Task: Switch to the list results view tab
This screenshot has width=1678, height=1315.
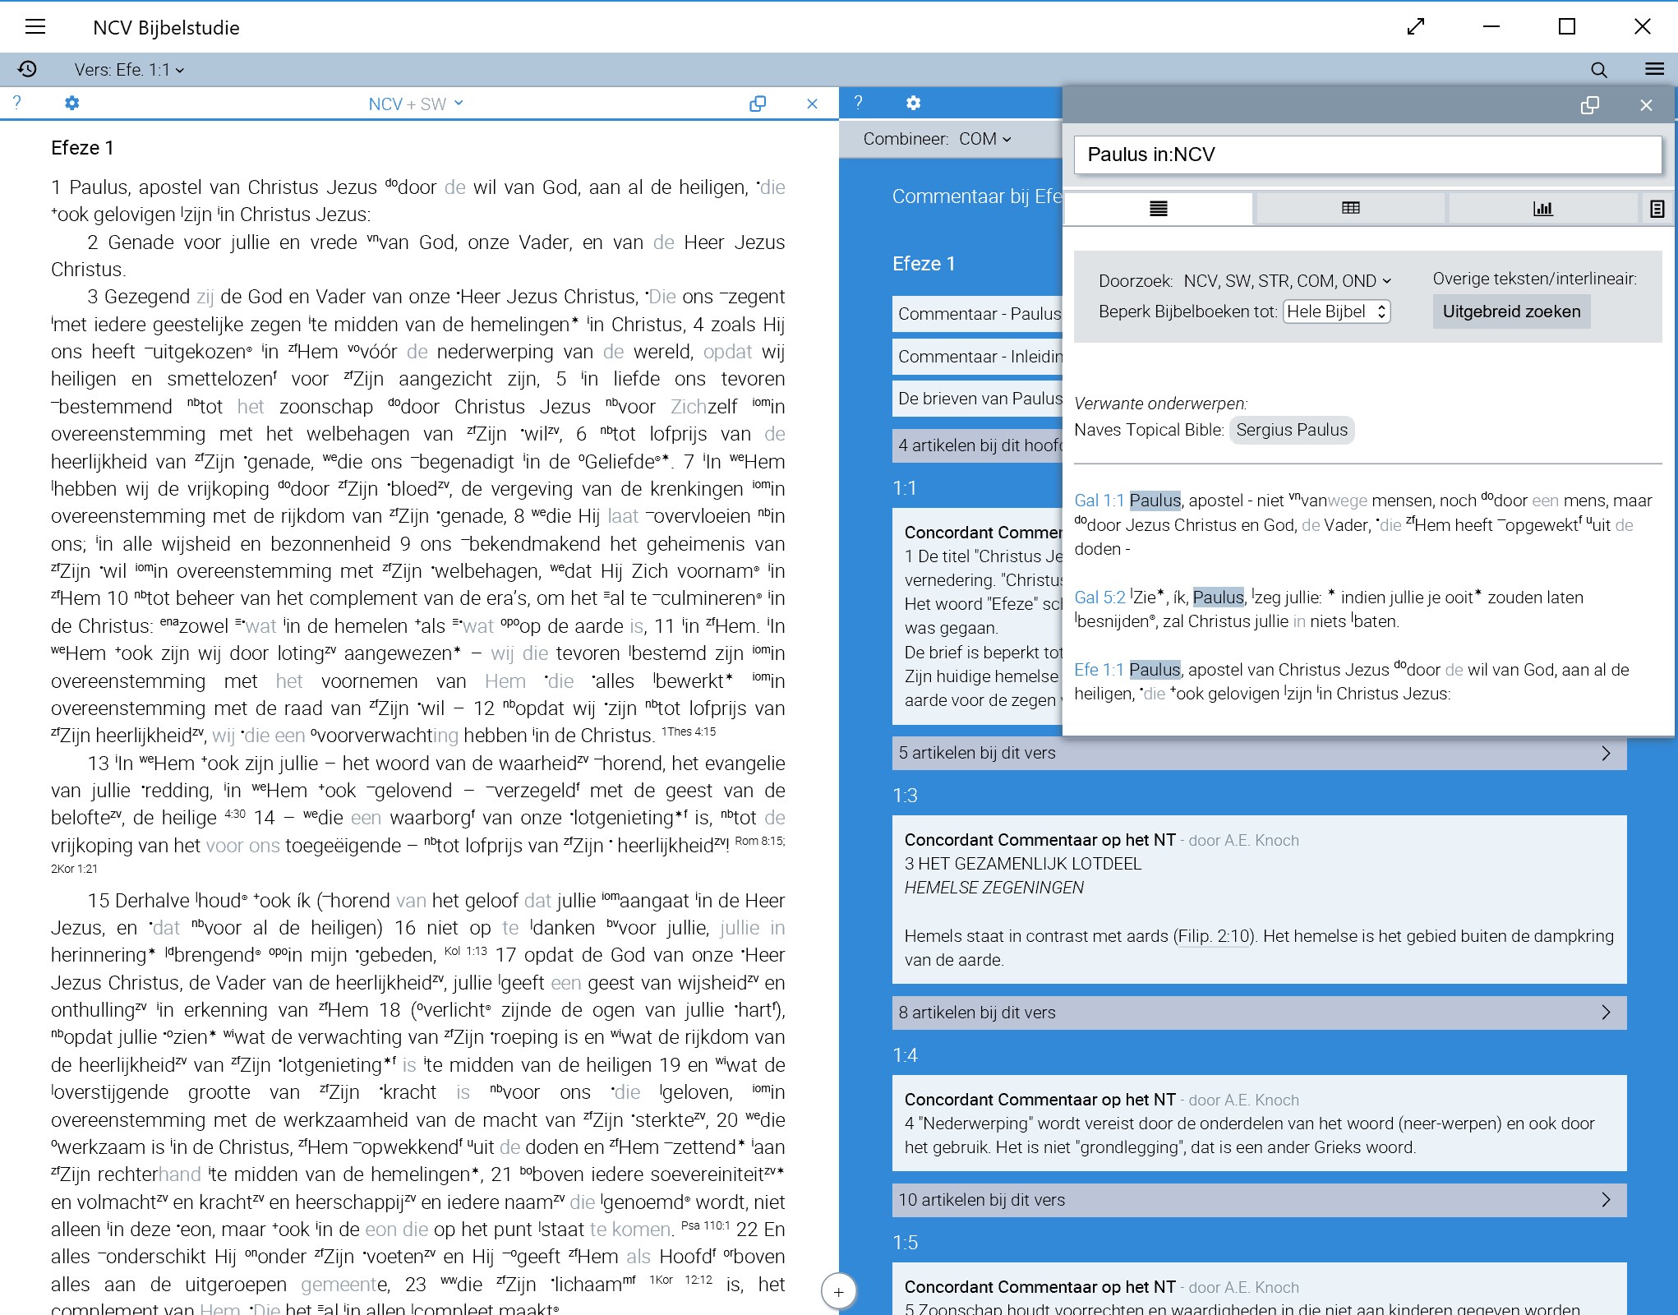Action: tap(1158, 209)
